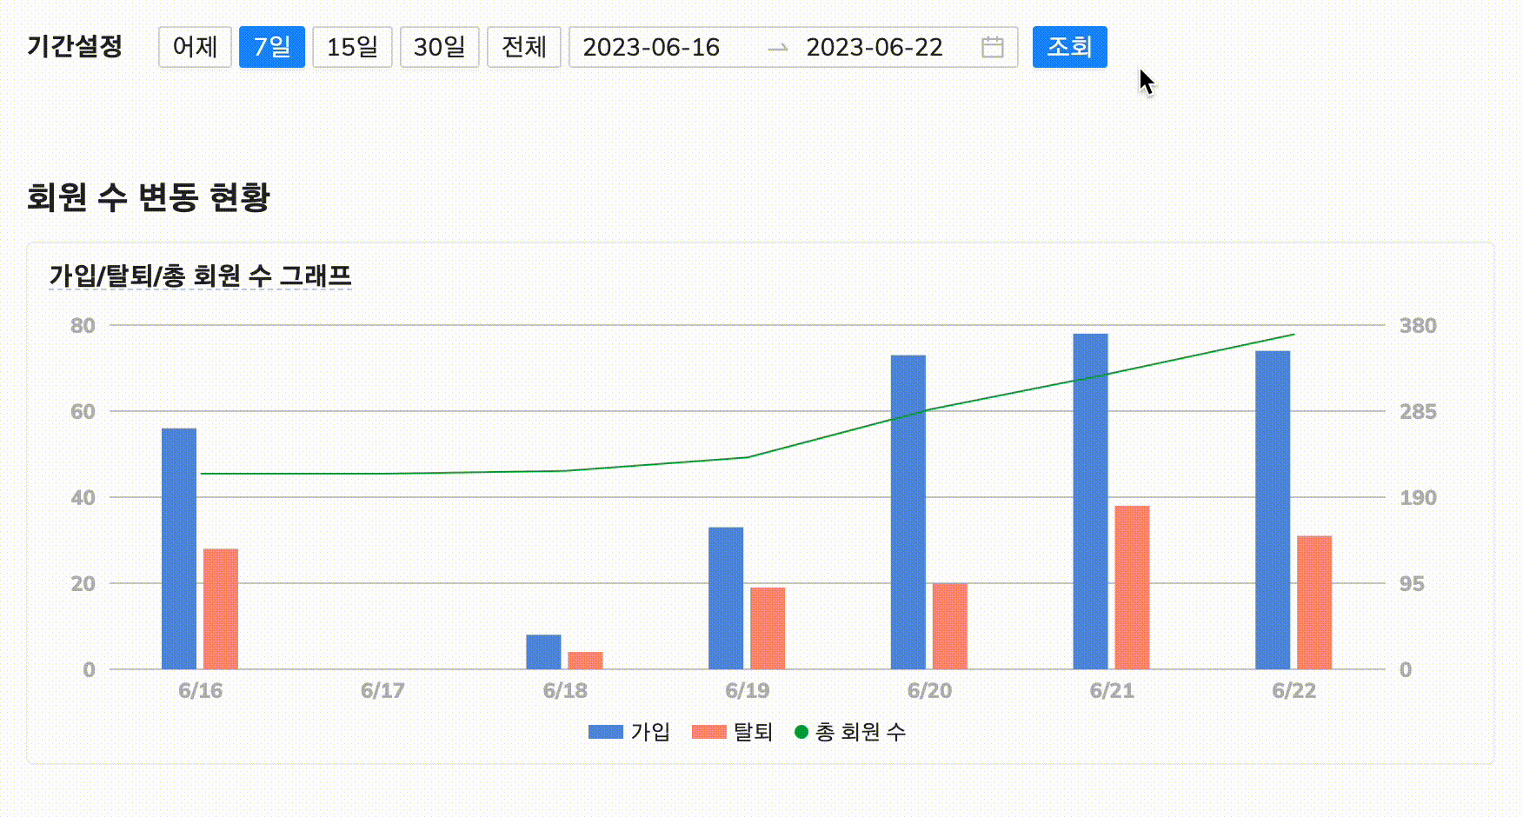Open the calendar icon in date range
The height and width of the screenshot is (817, 1523).
[992, 47]
